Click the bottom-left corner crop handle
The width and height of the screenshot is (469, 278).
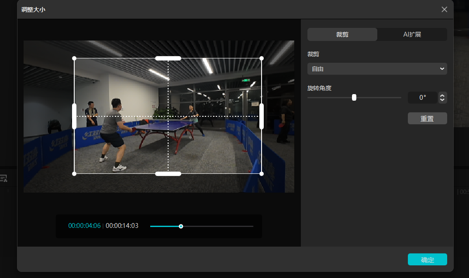[74, 174]
